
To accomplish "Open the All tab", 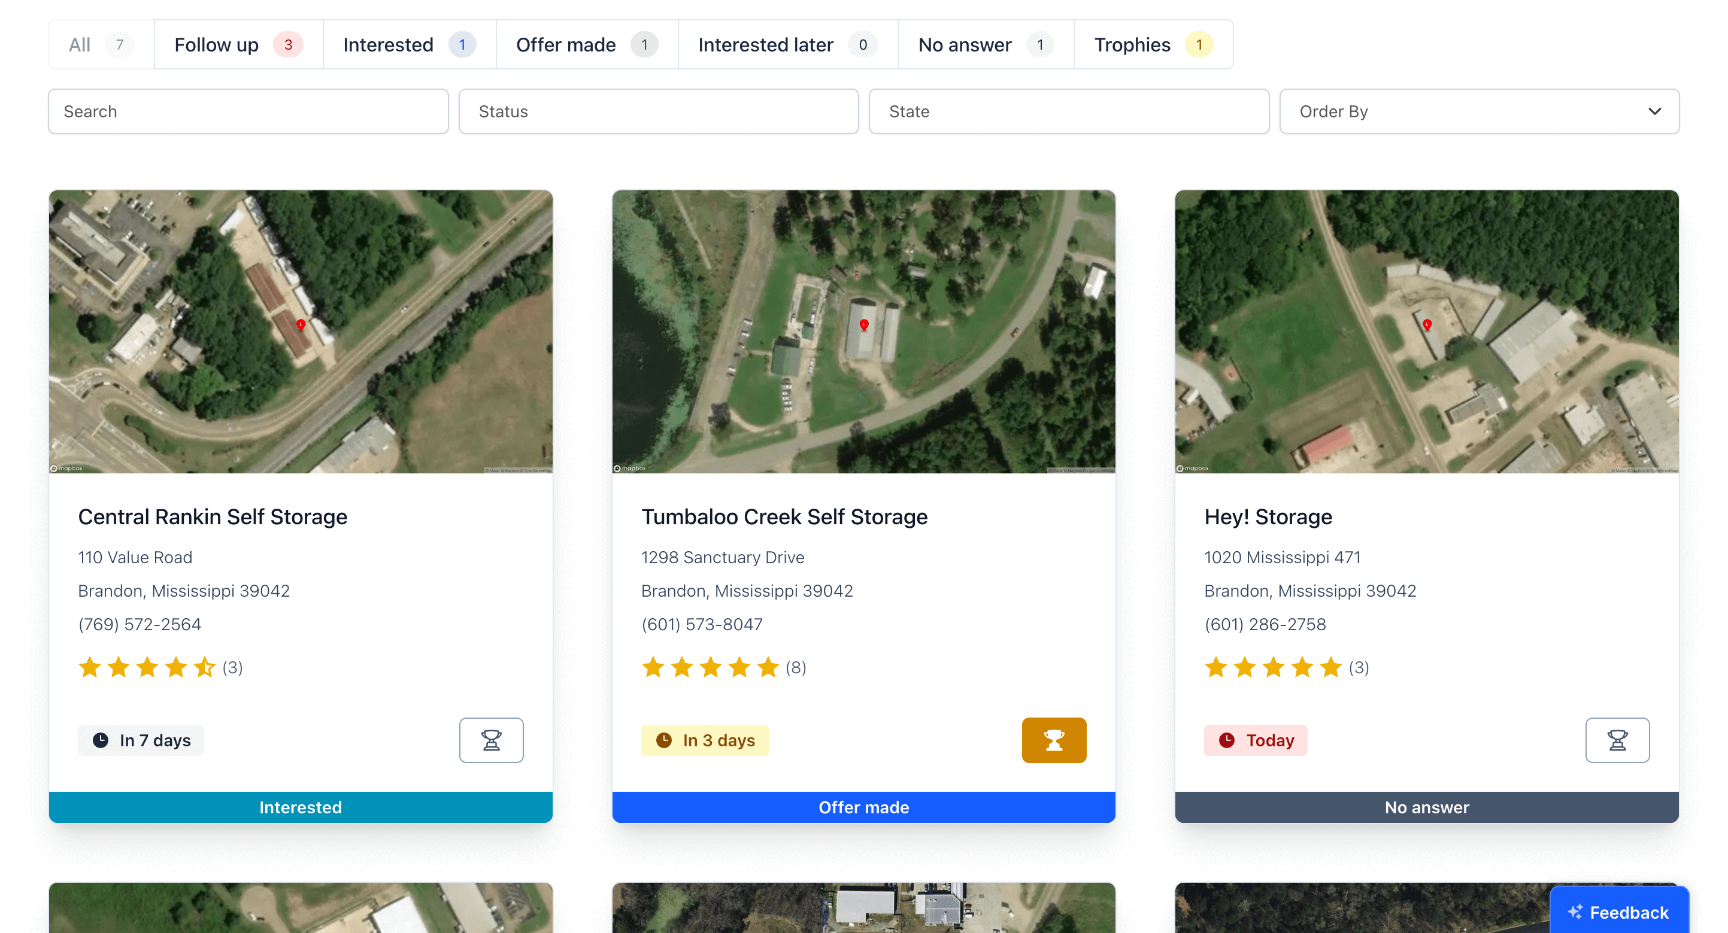I will coord(101,45).
